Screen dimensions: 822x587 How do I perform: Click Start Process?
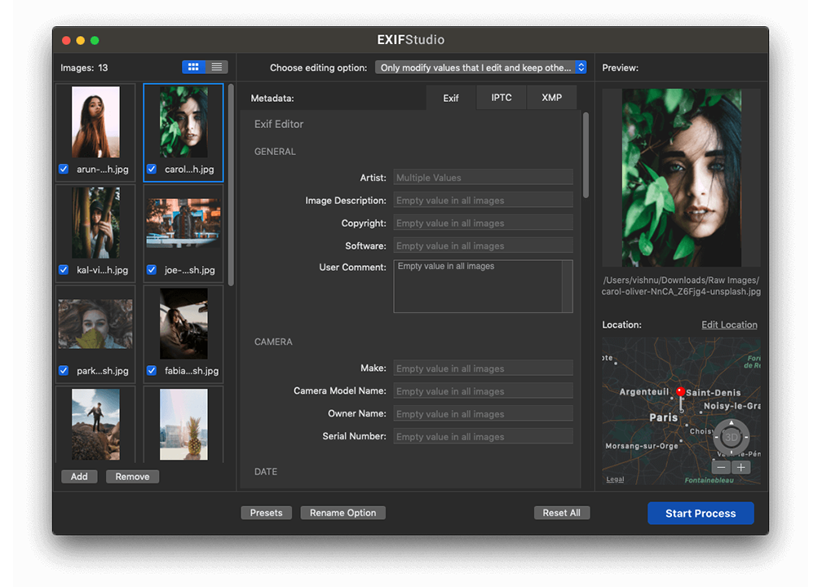700,513
